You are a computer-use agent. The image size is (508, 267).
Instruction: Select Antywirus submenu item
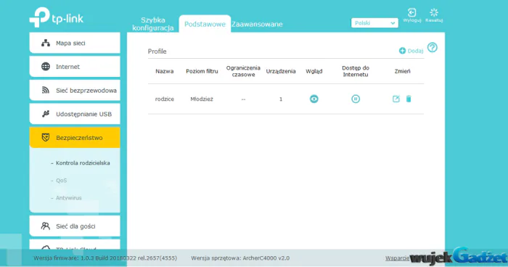coord(68,197)
